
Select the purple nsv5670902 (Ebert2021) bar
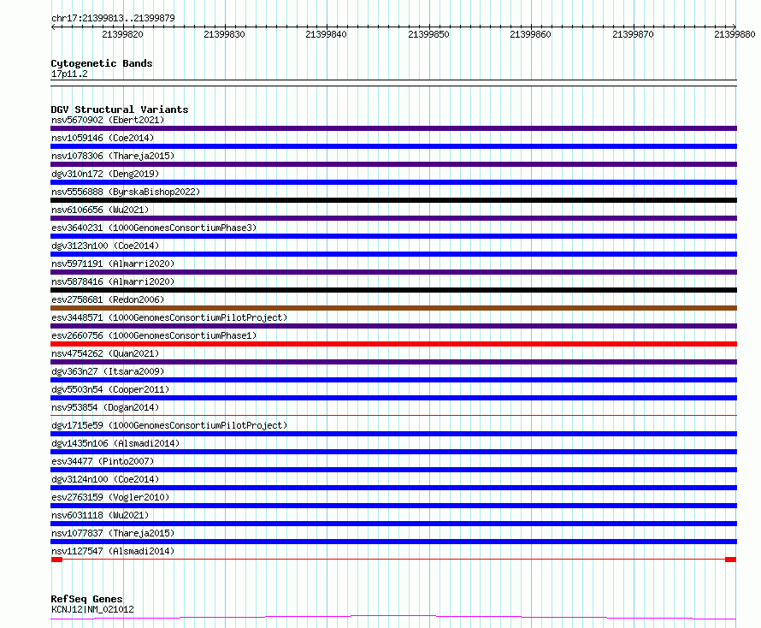pos(393,128)
